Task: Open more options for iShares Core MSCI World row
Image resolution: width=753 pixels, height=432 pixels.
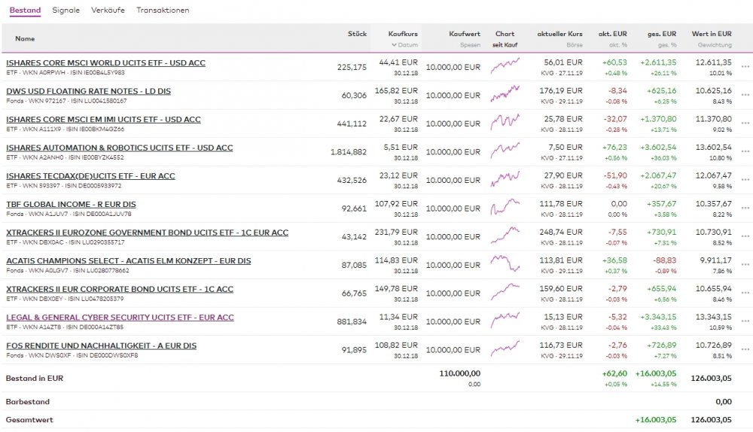Action: pos(745,67)
